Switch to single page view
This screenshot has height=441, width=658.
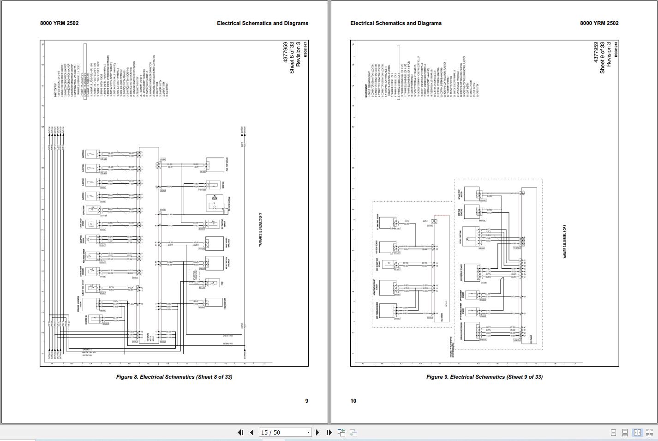pyautogui.click(x=613, y=433)
